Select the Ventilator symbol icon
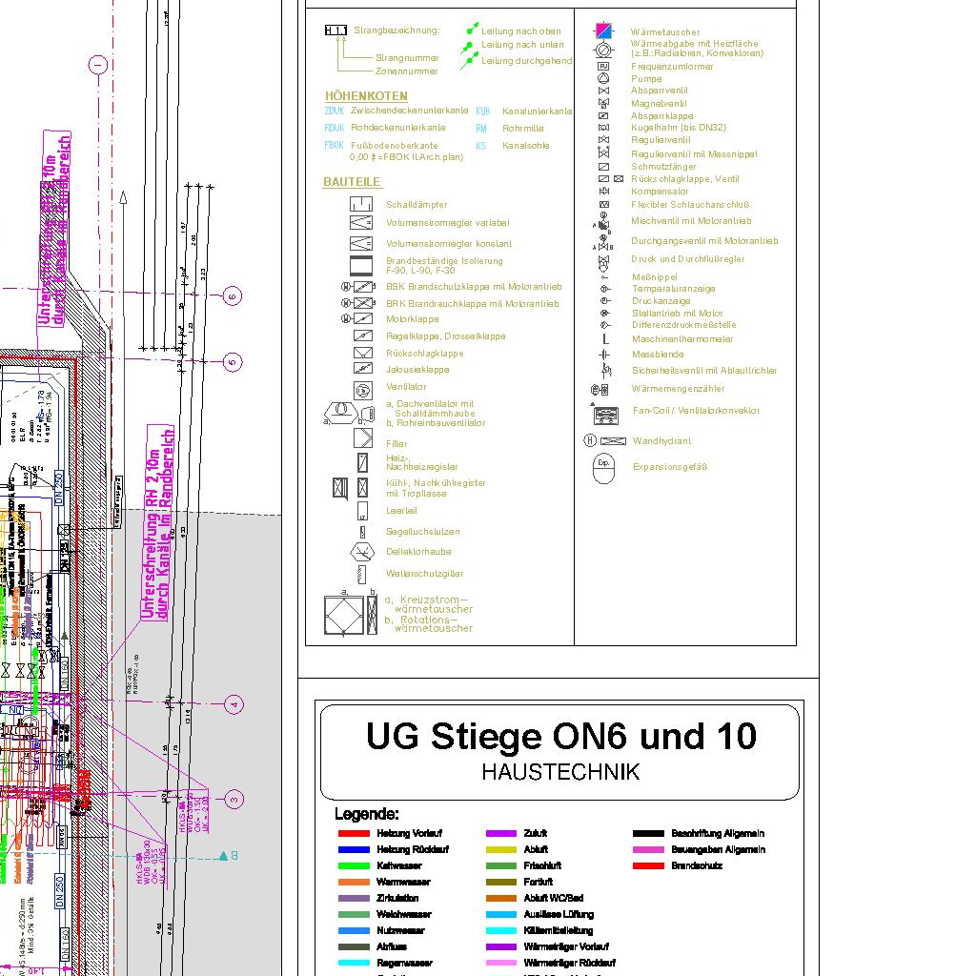976x976 pixels. pos(362,389)
